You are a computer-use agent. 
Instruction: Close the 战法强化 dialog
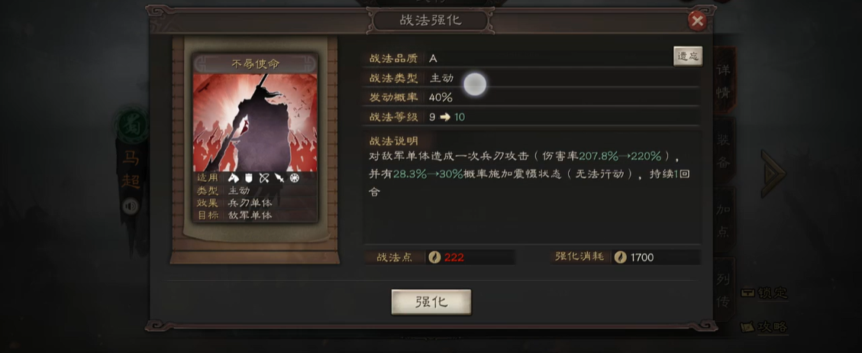[697, 21]
